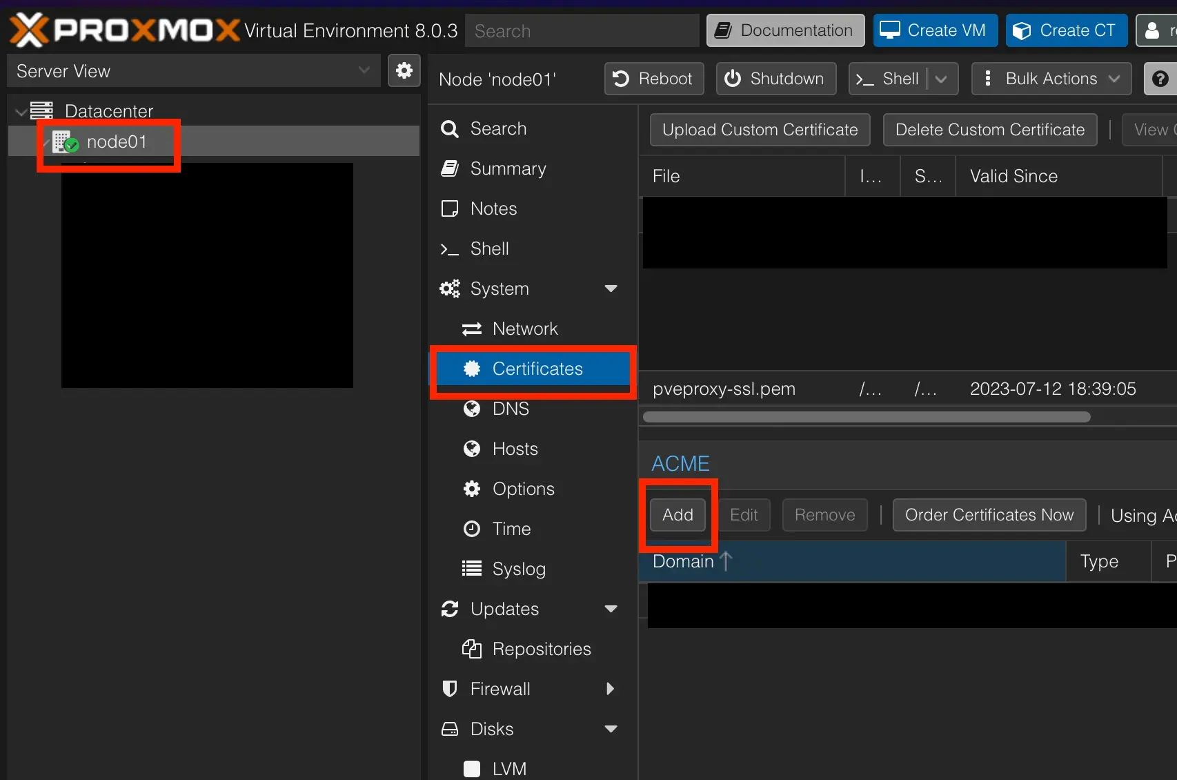The image size is (1177, 780).
Task: Click the Syslog list icon
Action: [x=472, y=569]
